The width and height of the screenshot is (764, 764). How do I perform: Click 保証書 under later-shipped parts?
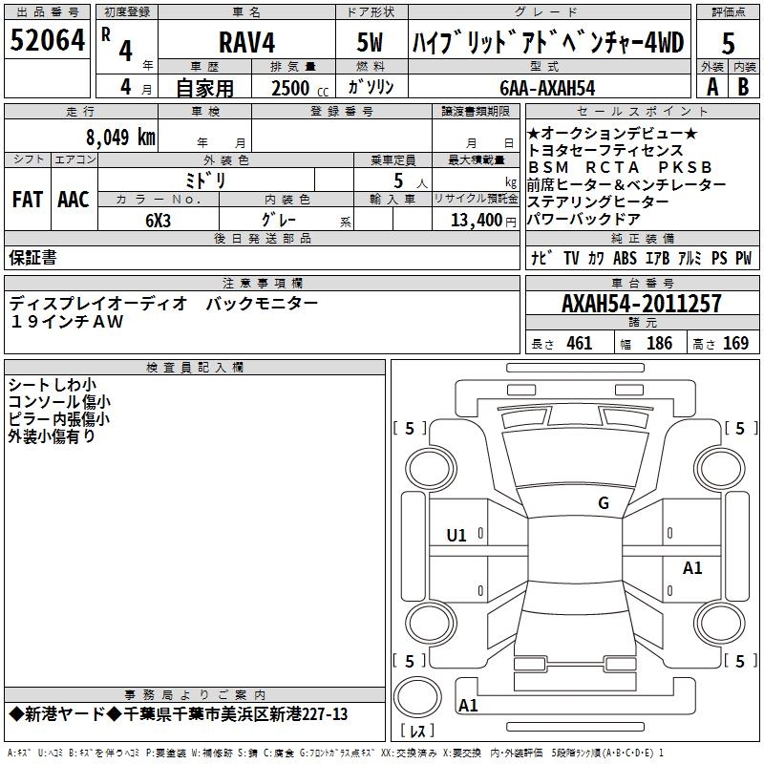click(x=32, y=258)
